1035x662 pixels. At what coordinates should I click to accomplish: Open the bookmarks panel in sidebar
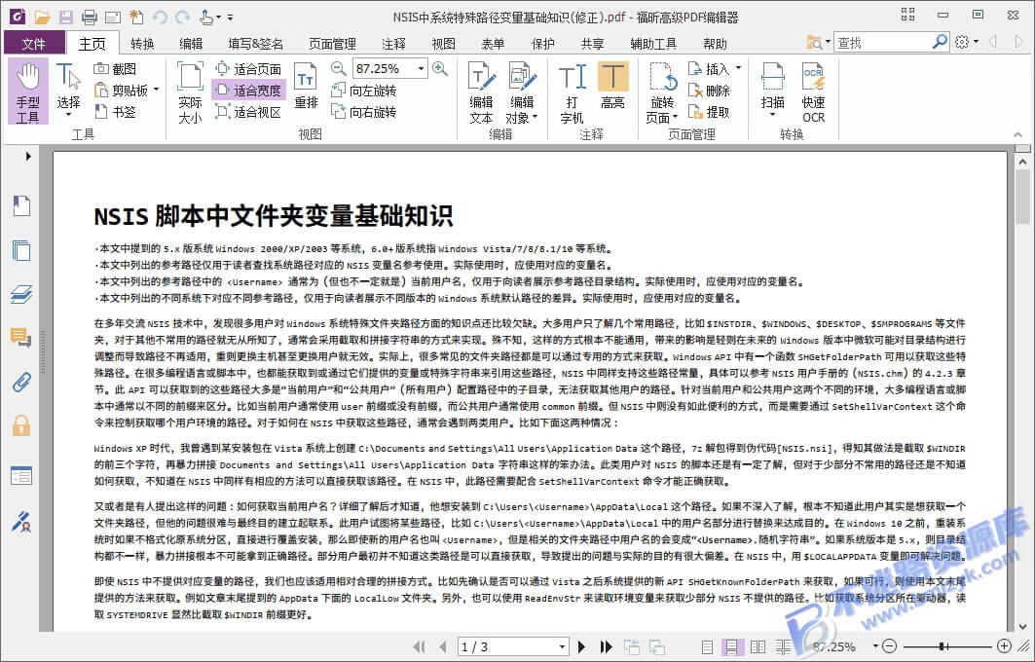click(21, 206)
